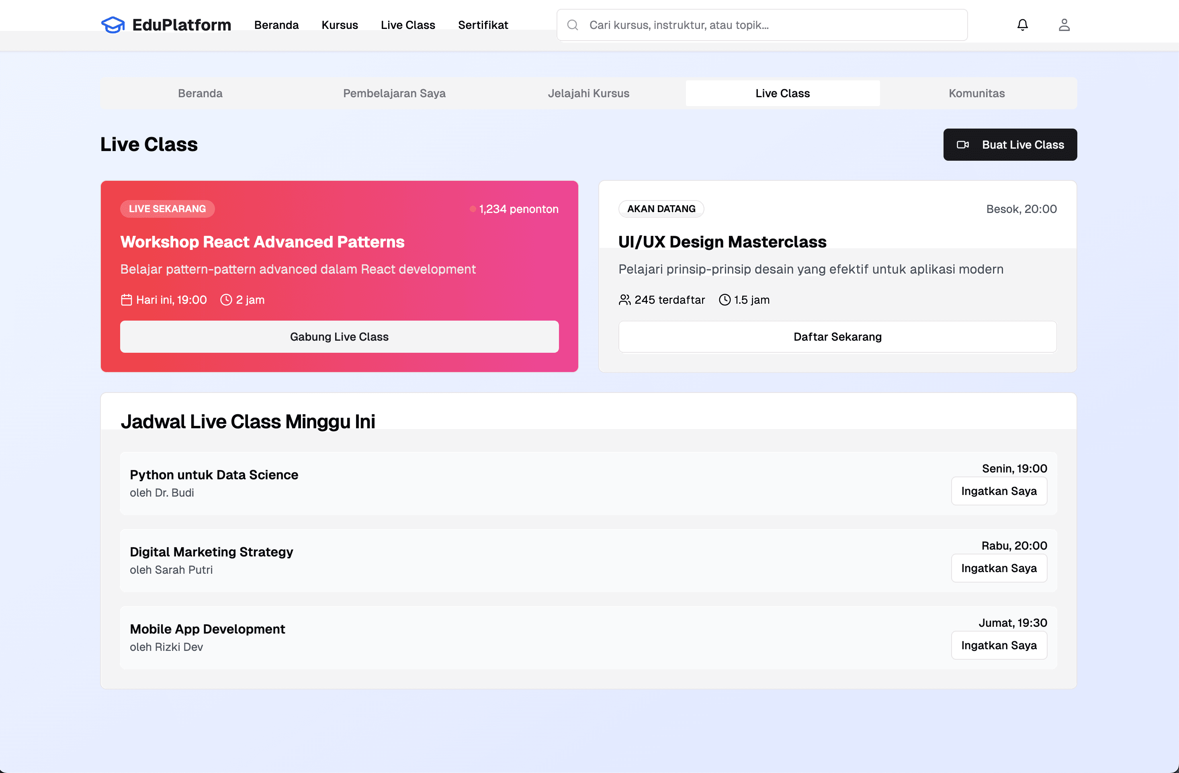Open the notifications bell
1179x773 pixels.
(1022, 25)
